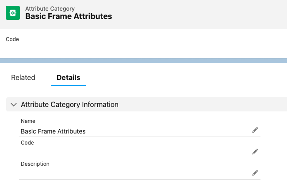
Task: Click the empty Code field in Details
Action: click(133, 152)
